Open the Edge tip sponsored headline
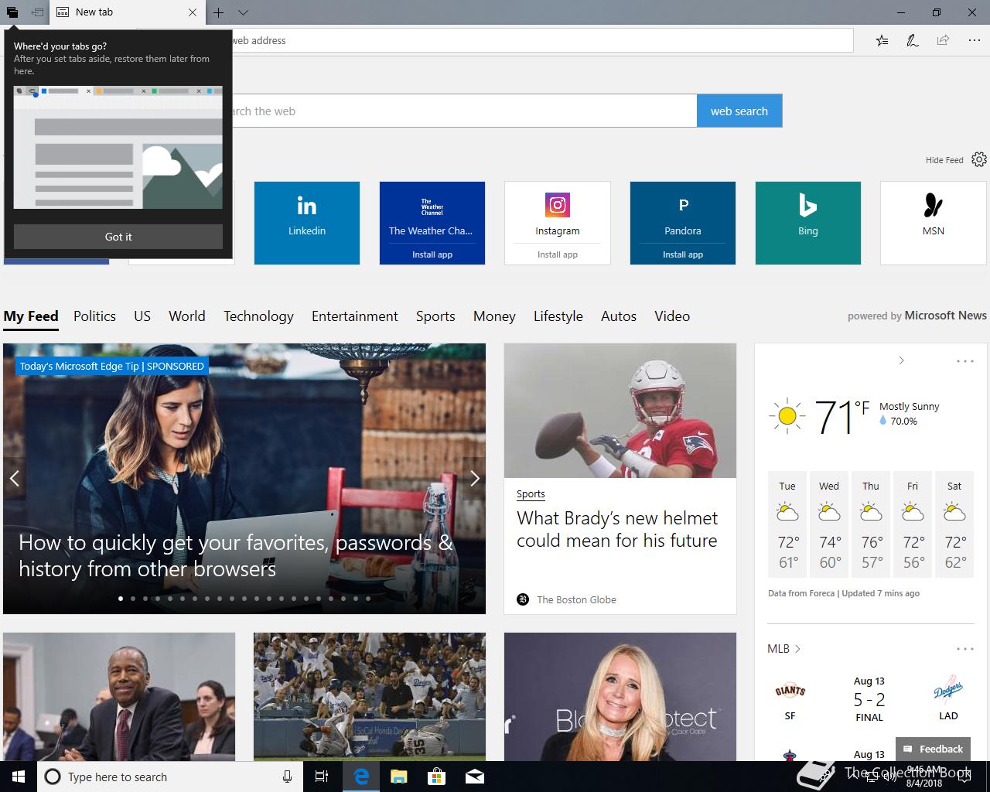The height and width of the screenshot is (792, 990). (235, 555)
